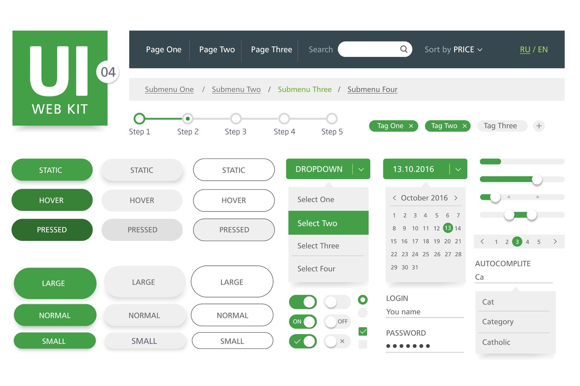The image size is (580, 386).
Task: Turn off the ON toggle switch
Action: click(303, 322)
